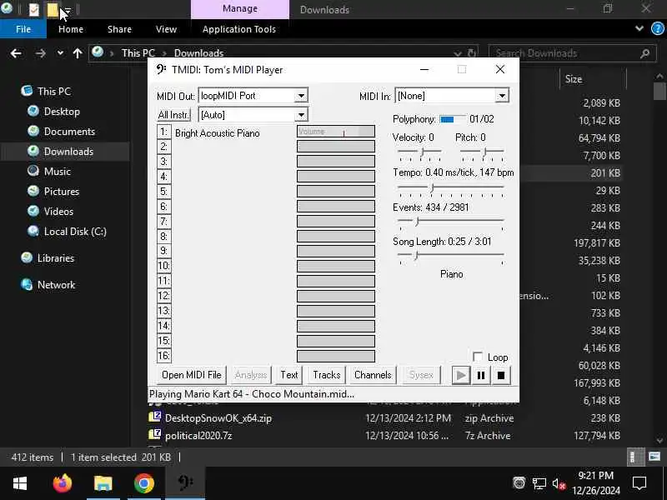The height and width of the screenshot is (500, 667).
Task: Click the muted volume tray icon
Action: tap(559, 483)
